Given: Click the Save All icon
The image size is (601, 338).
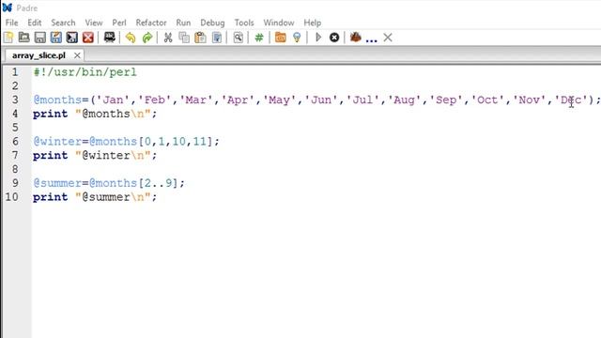Looking at the screenshot, I should (x=72, y=38).
